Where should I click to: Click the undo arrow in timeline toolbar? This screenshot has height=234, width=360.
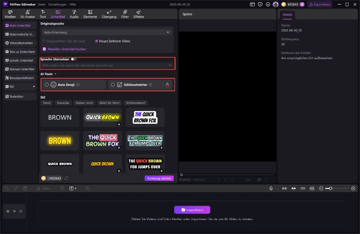click(7, 188)
